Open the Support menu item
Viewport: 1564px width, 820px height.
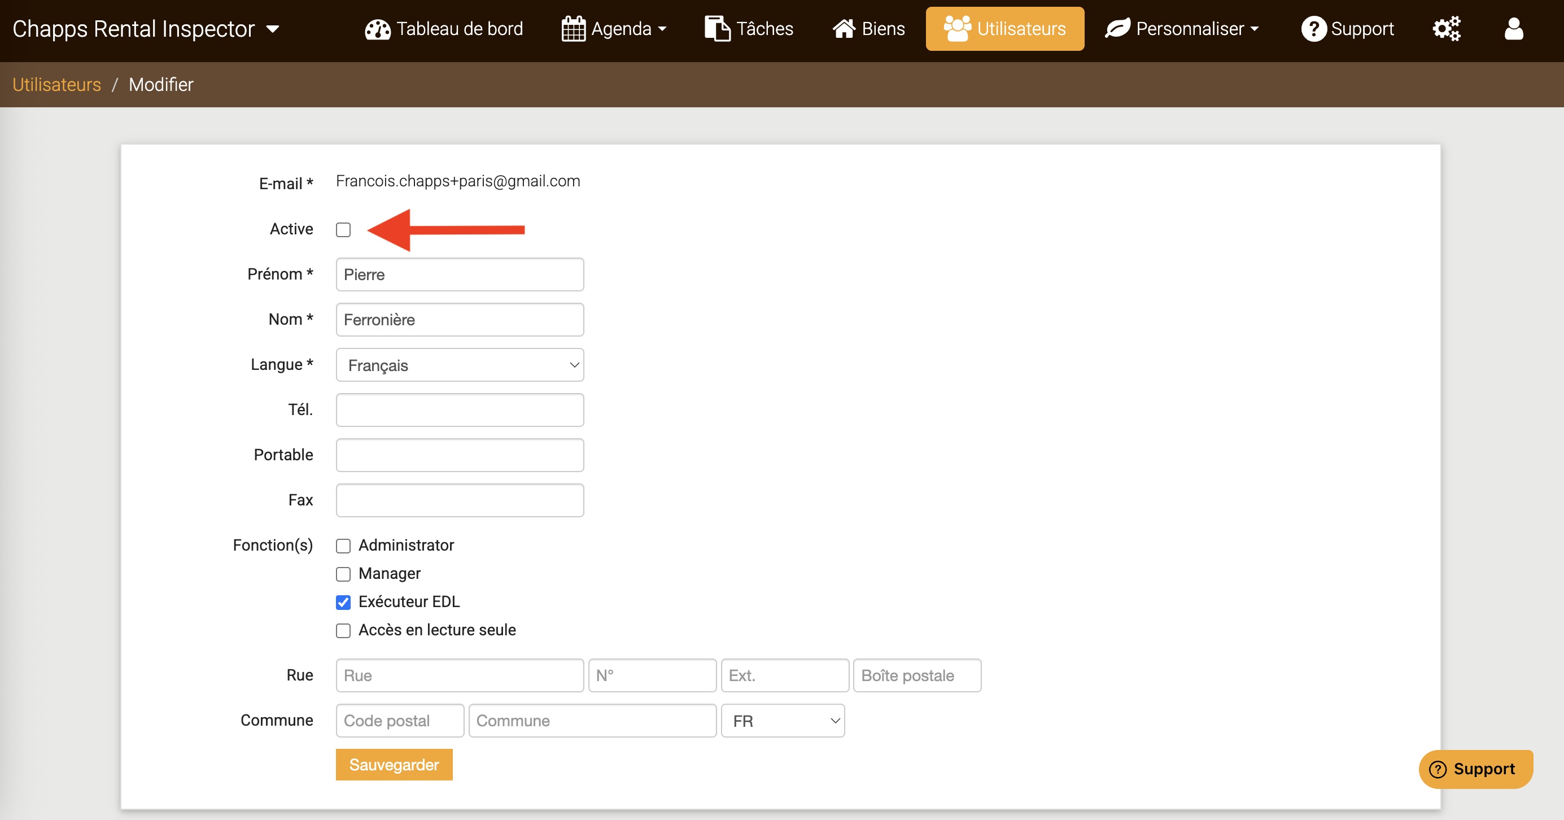point(1347,29)
